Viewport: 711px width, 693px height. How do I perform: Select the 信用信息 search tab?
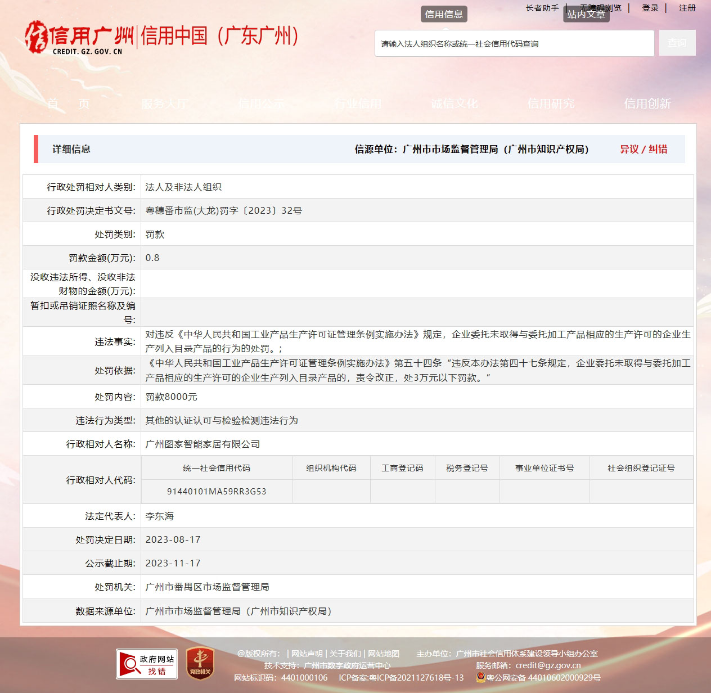(x=444, y=14)
